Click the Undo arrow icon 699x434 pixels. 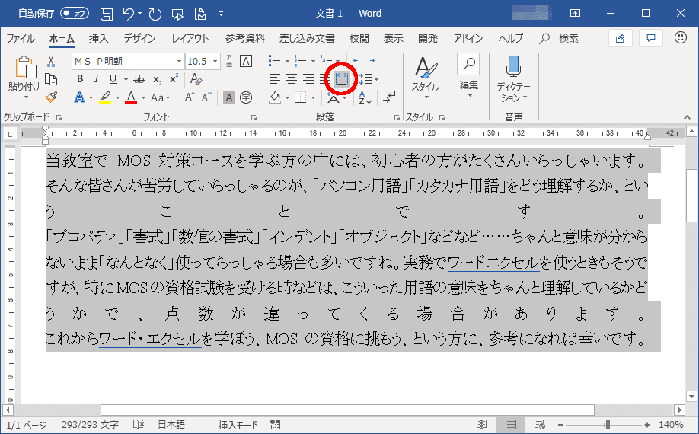click(129, 14)
